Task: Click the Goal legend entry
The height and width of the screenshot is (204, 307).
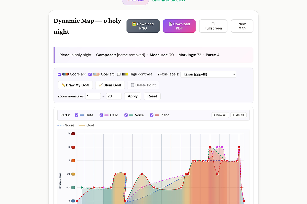Action: [86, 125]
